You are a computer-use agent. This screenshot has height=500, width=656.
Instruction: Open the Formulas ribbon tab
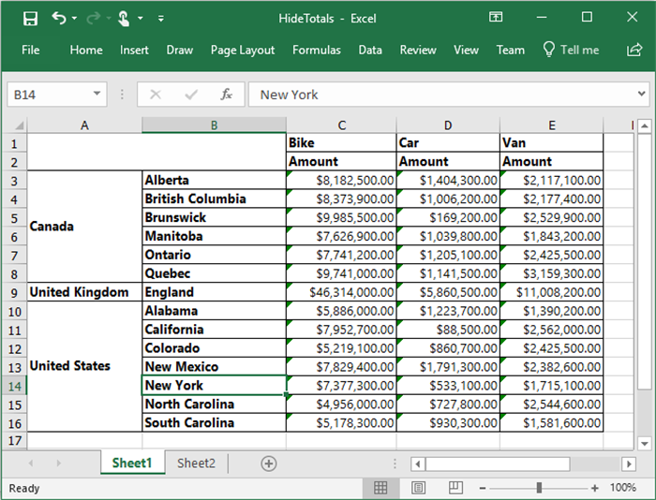coord(317,50)
